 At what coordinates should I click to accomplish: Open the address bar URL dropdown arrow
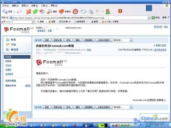tap(149, 18)
